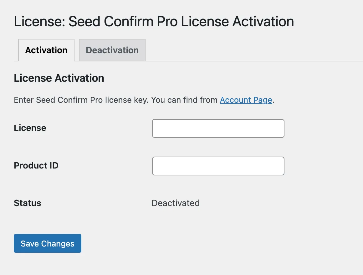This screenshot has height=275, width=363.
Task: Follow the Account Page link
Action: (x=246, y=100)
